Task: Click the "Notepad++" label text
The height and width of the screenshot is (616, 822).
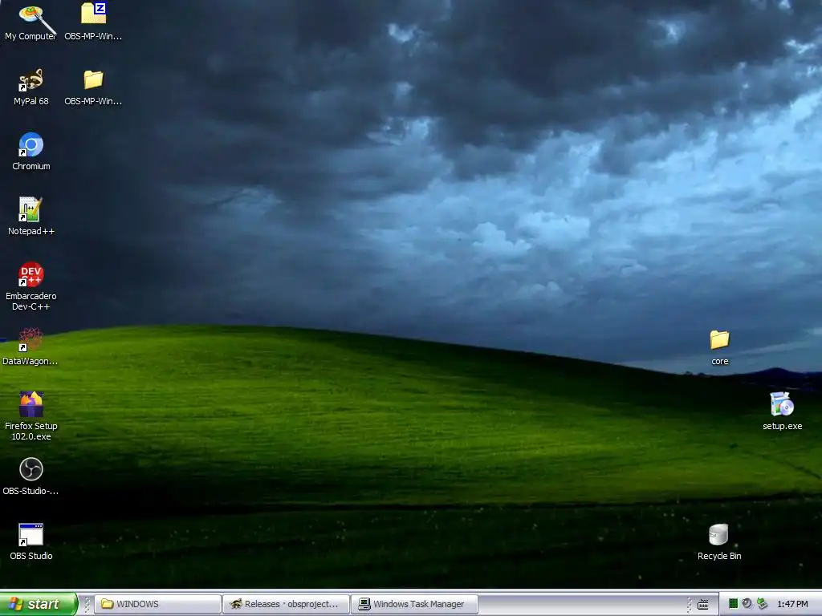Action: [x=31, y=231]
